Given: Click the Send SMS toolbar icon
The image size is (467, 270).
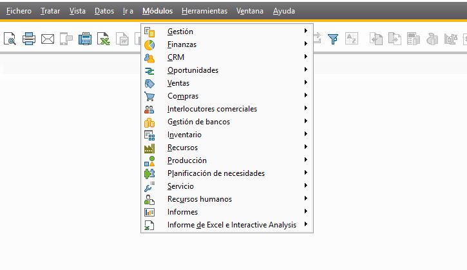Looking at the screenshot, I should pos(66,39).
